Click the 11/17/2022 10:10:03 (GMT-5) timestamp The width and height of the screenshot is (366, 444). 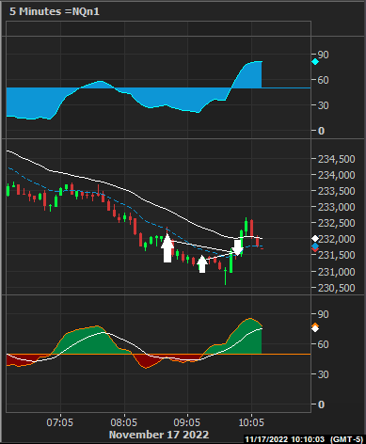click(x=304, y=439)
